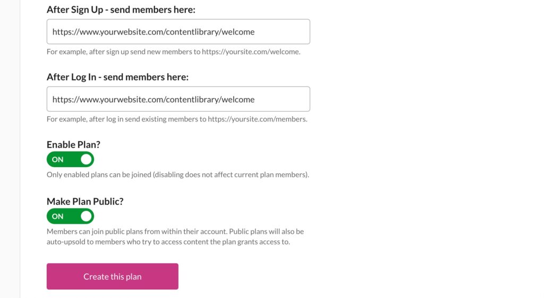Click the 'Make Plan Public?' heading
This screenshot has height=298, width=544.
85,201
